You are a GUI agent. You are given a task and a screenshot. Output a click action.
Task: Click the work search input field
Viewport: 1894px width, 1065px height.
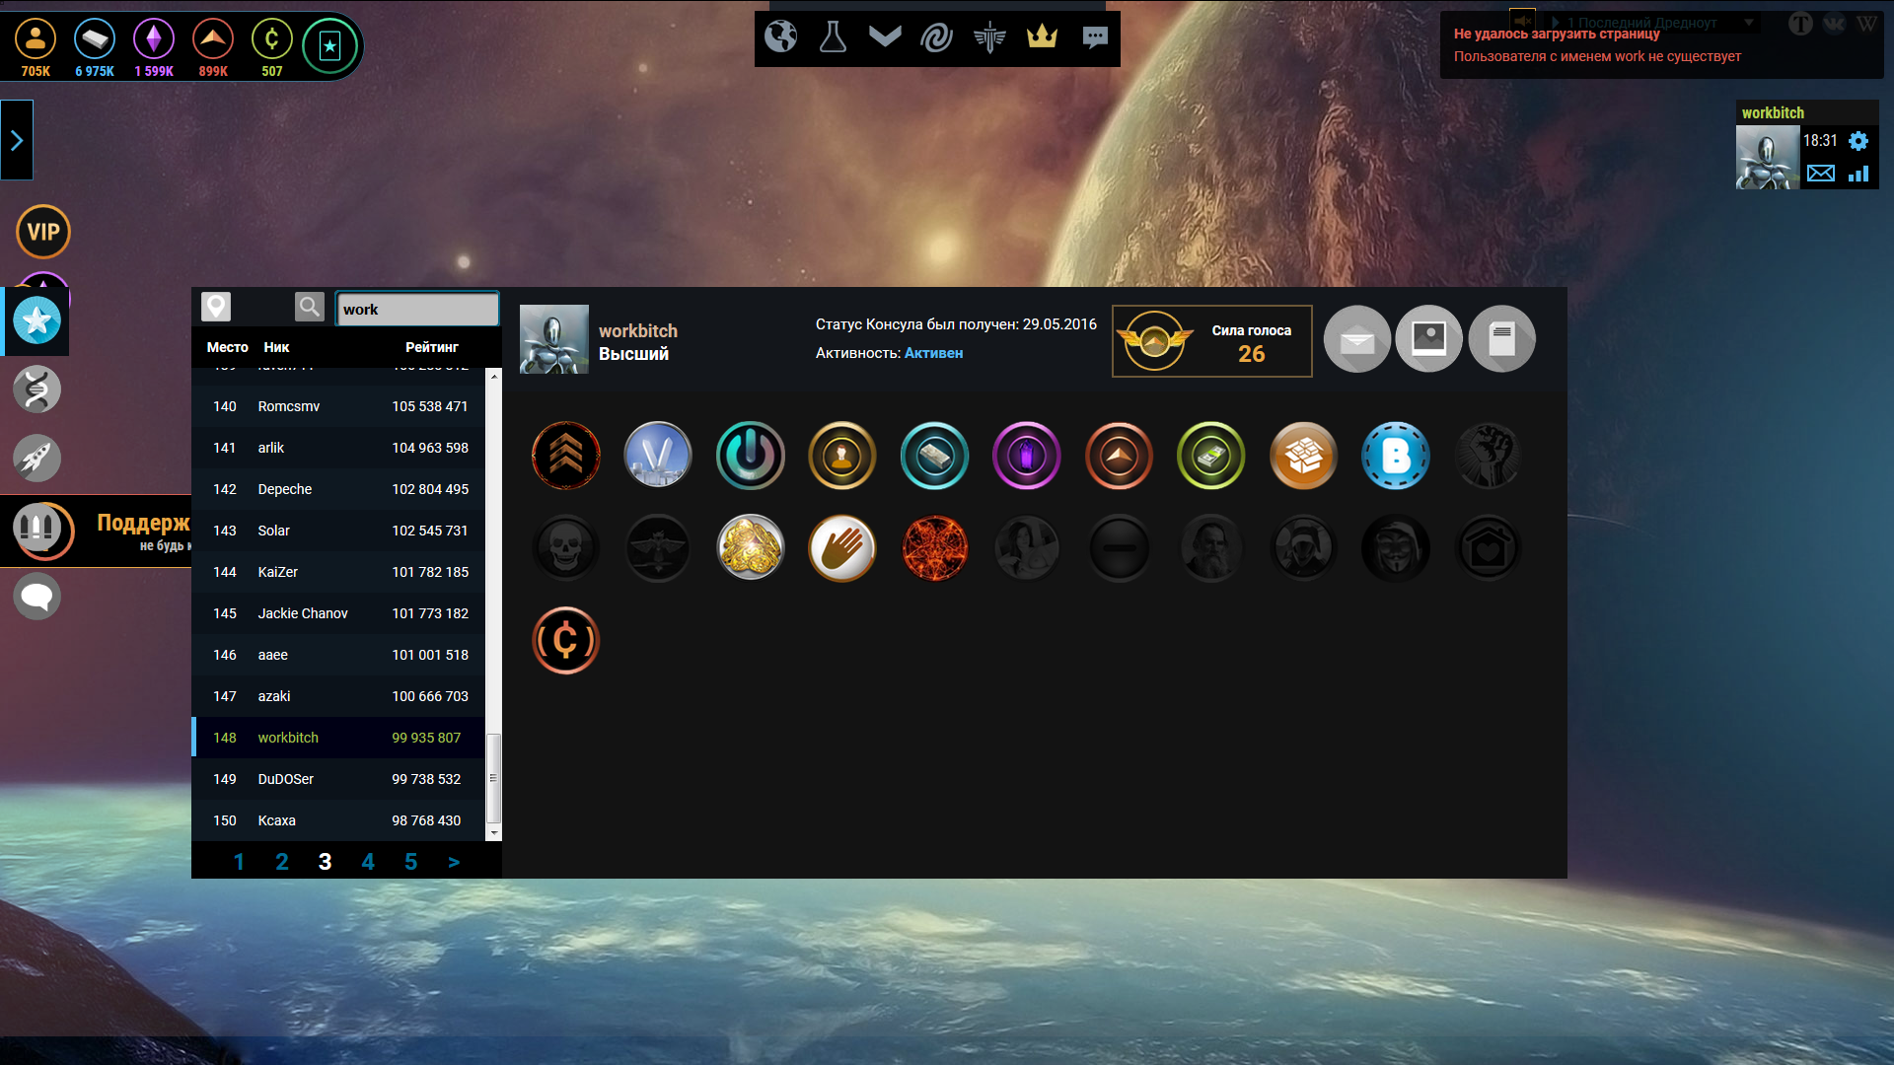(x=417, y=309)
